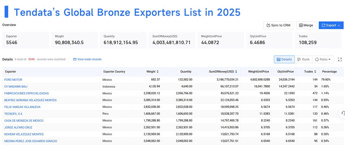Open the Ratio view dropdown

[x=323, y=59]
